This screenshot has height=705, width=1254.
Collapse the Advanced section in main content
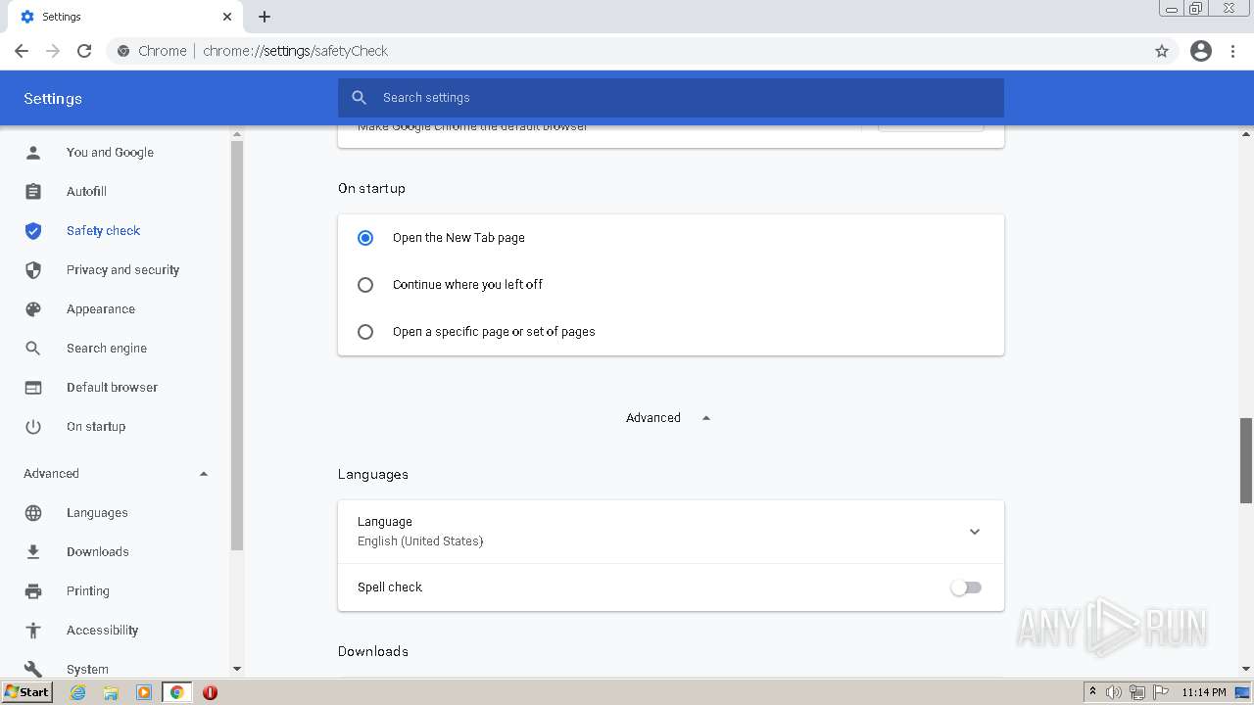668,418
